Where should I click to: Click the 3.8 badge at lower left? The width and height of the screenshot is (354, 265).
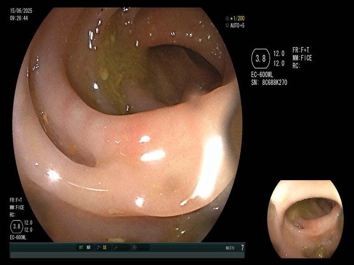[17, 227]
